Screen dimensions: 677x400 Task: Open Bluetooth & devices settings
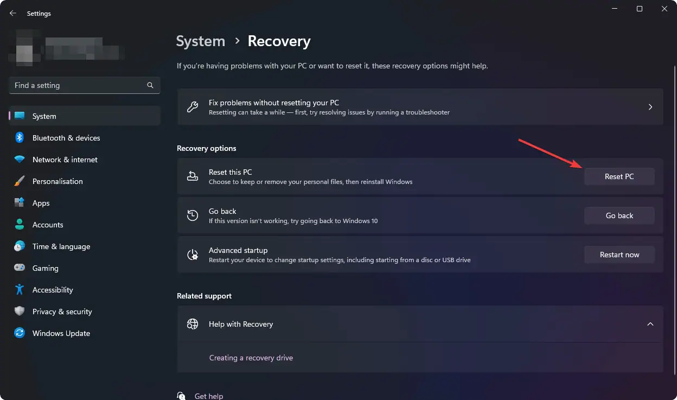click(x=85, y=138)
